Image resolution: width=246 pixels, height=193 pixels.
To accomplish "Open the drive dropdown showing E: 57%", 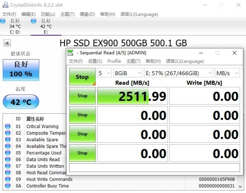I will point(179,73).
